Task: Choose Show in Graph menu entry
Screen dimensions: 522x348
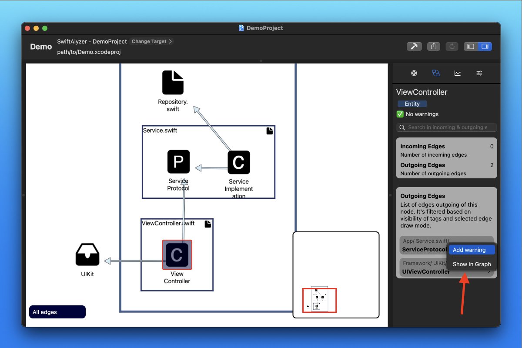Action: coord(472,264)
